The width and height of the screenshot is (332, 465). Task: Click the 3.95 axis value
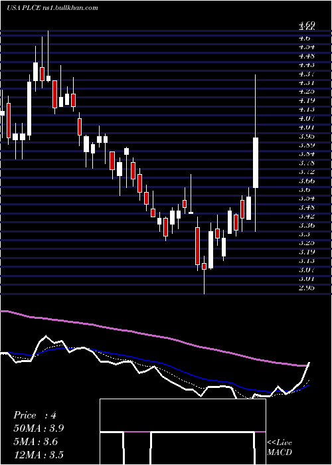tap(307, 136)
